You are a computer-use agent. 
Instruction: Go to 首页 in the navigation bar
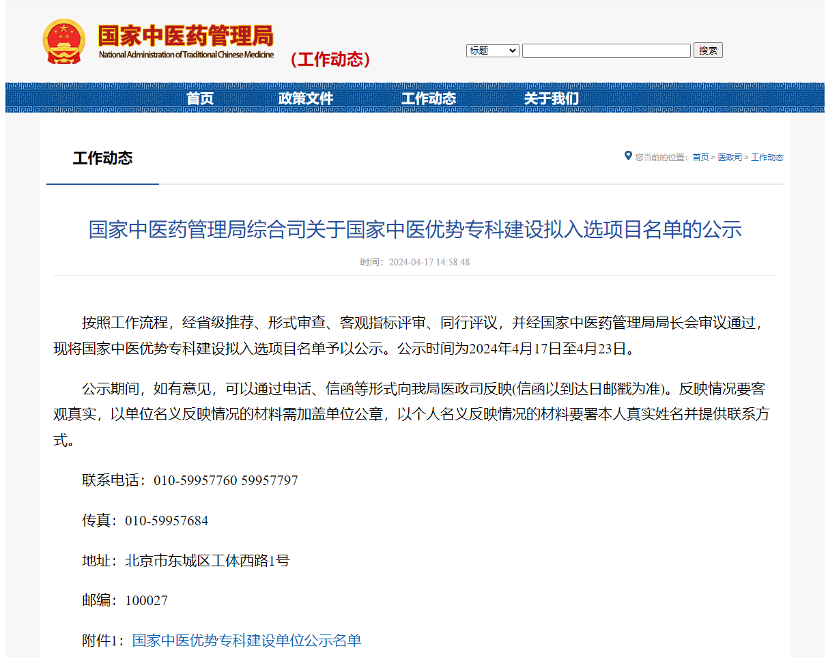pos(200,98)
